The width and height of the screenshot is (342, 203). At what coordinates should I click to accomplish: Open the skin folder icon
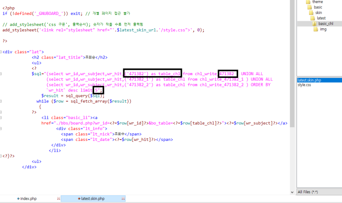311,13
